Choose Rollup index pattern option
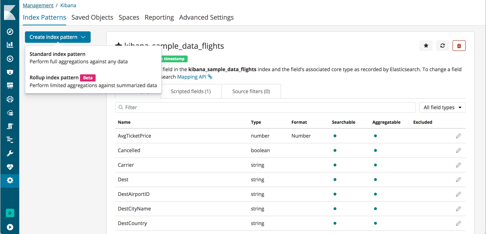Viewport: 486px width, 234px height. (54, 78)
